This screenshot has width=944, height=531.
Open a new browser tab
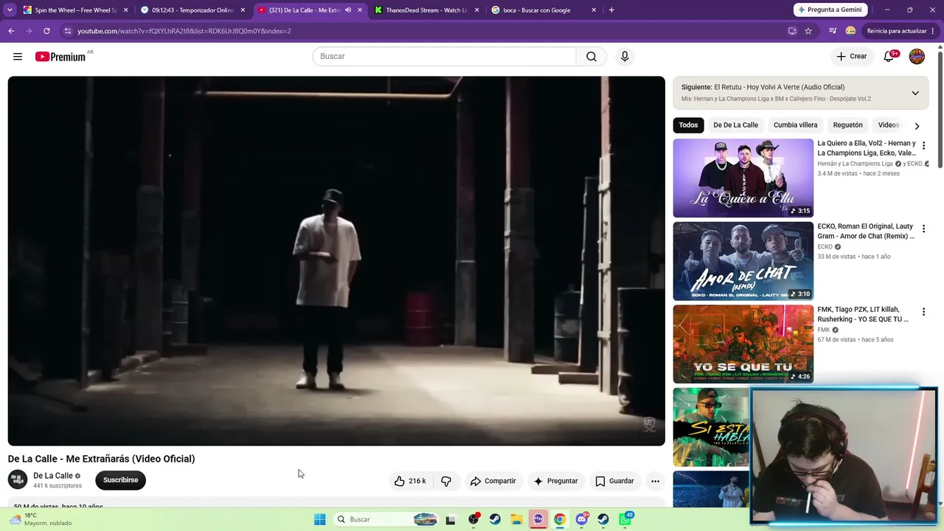611,10
